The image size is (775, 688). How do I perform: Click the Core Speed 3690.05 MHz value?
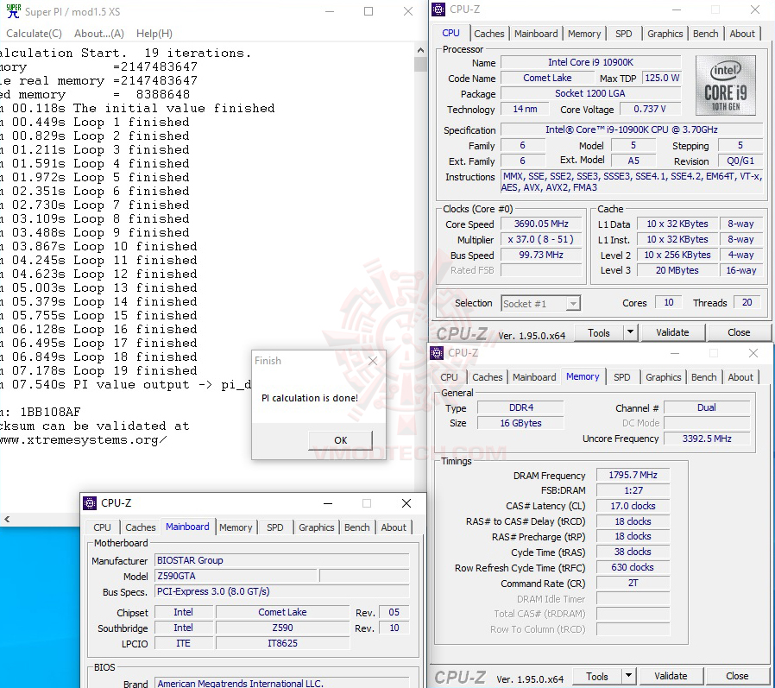541,224
